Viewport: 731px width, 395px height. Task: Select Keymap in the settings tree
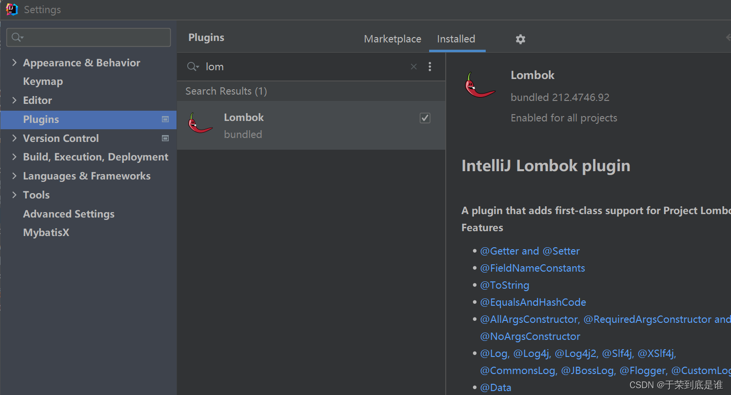point(43,81)
